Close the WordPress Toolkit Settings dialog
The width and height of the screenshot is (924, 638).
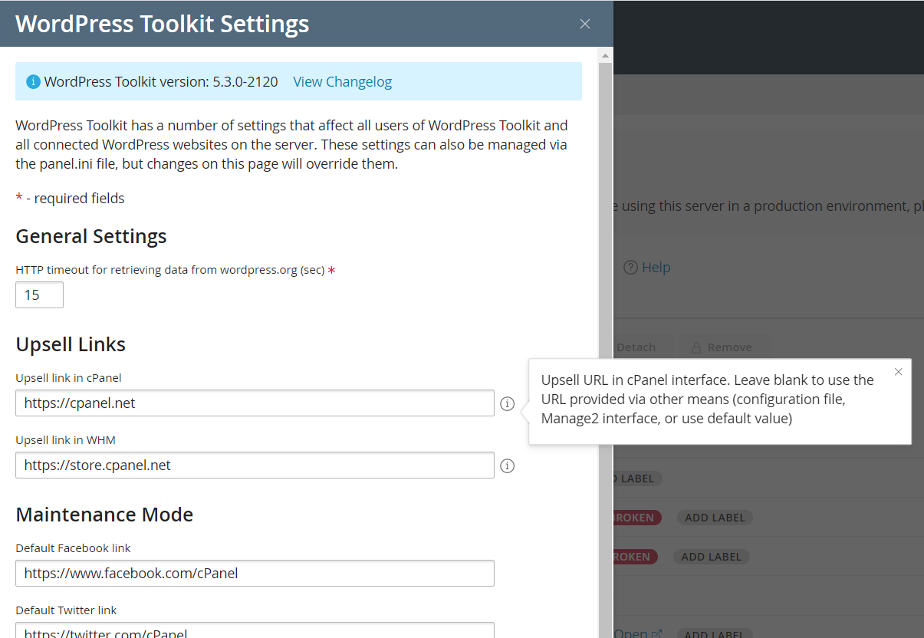[584, 24]
